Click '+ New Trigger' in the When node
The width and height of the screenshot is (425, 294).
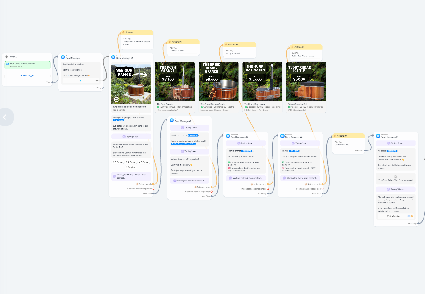click(27, 75)
